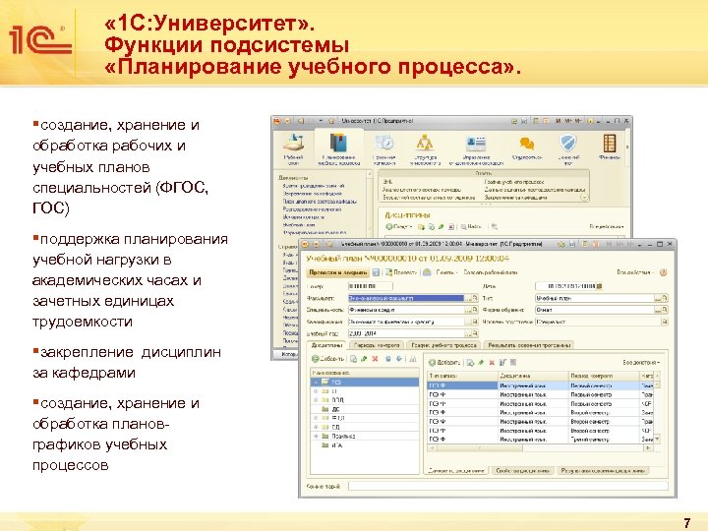
Task: Open Планирование учебного процесса section icon
Action: pos(338,144)
